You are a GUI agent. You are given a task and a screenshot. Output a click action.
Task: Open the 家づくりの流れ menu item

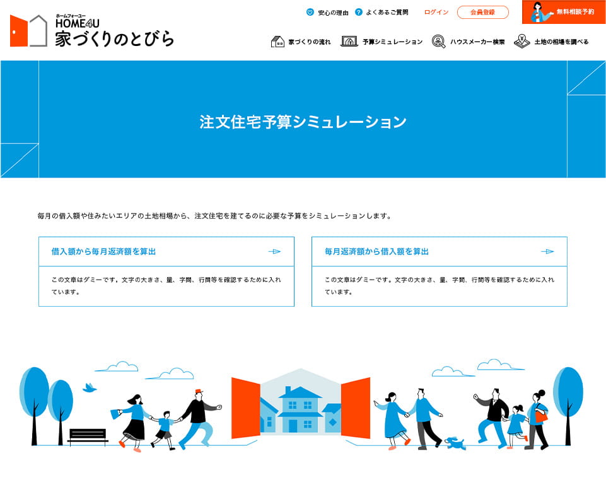click(x=310, y=42)
